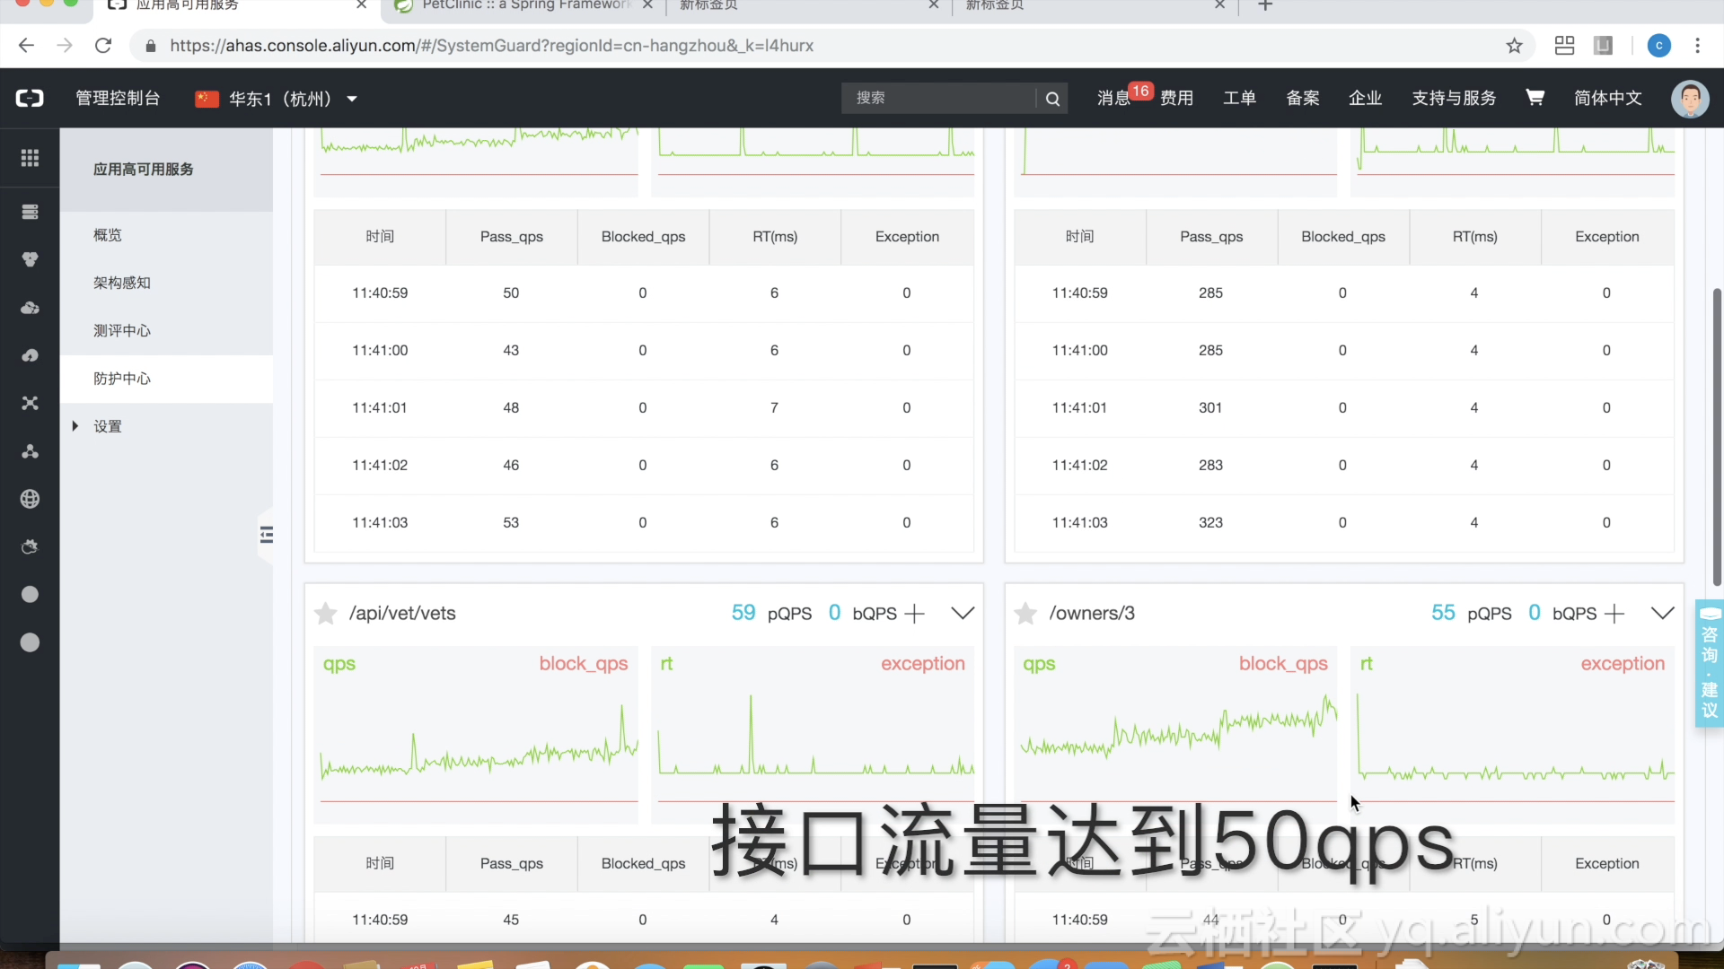Click the plus icon for /owners/3
This screenshot has width=1724, height=969.
click(x=1614, y=614)
